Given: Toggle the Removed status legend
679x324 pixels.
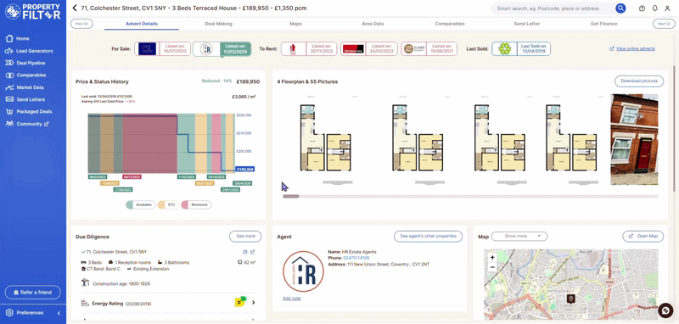Looking at the screenshot, I should pyautogui.click(x=196, y=204).
